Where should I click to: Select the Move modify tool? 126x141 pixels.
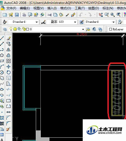click(x=9, y=67)
